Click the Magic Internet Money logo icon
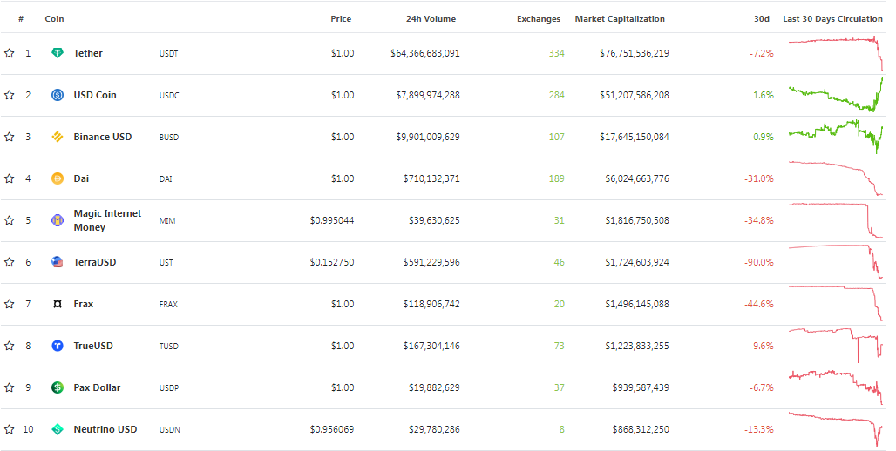896x451 pixels. pos(58,220)
